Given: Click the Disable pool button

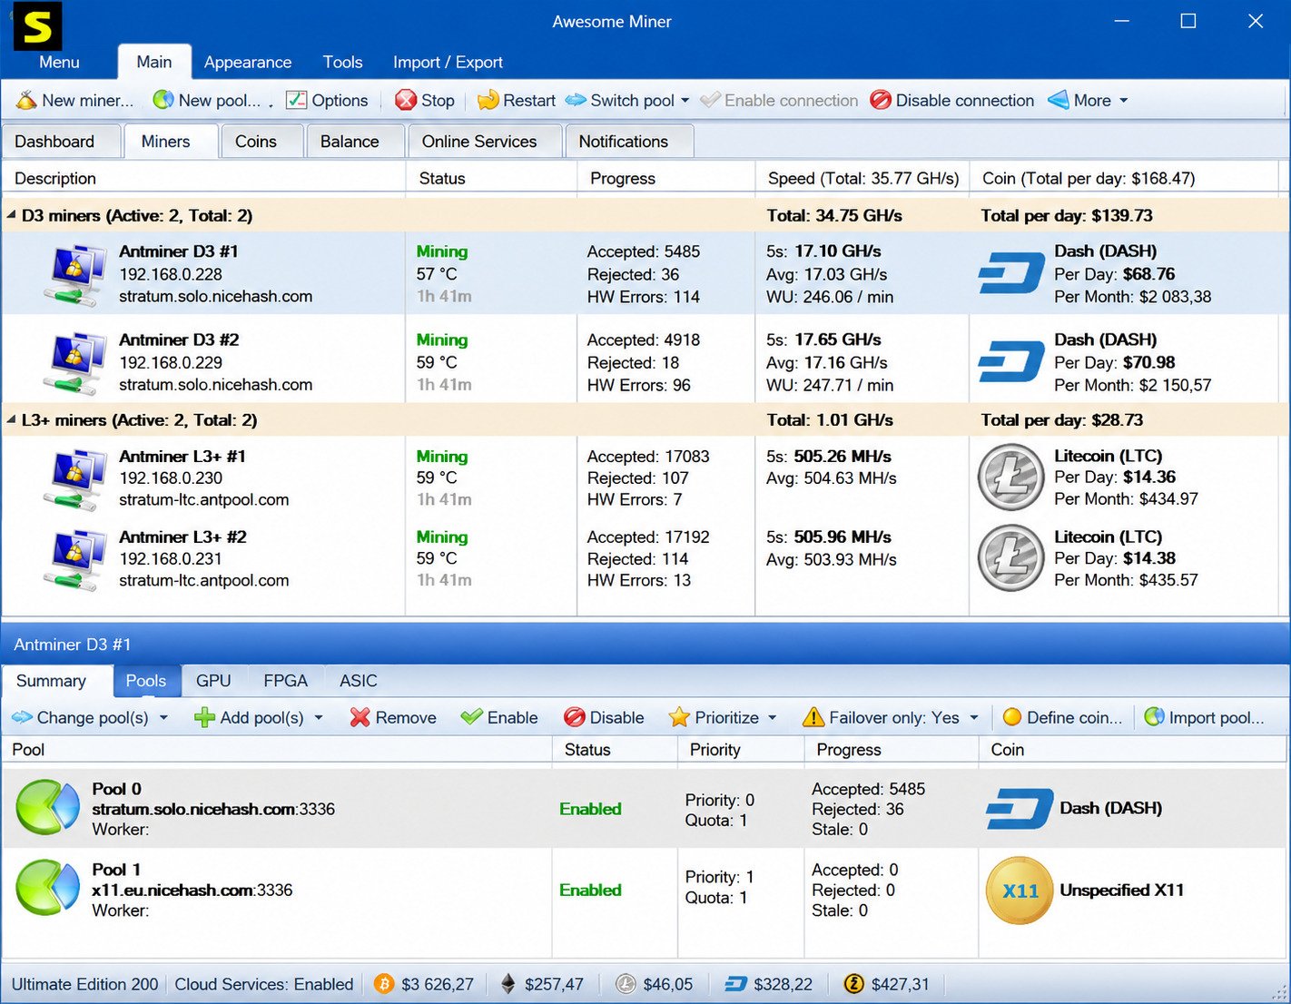Looking at the screenshot, I should pos(604,717).
